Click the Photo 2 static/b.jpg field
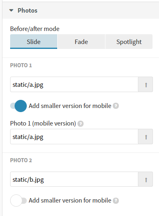 click(x=74, y=179)
